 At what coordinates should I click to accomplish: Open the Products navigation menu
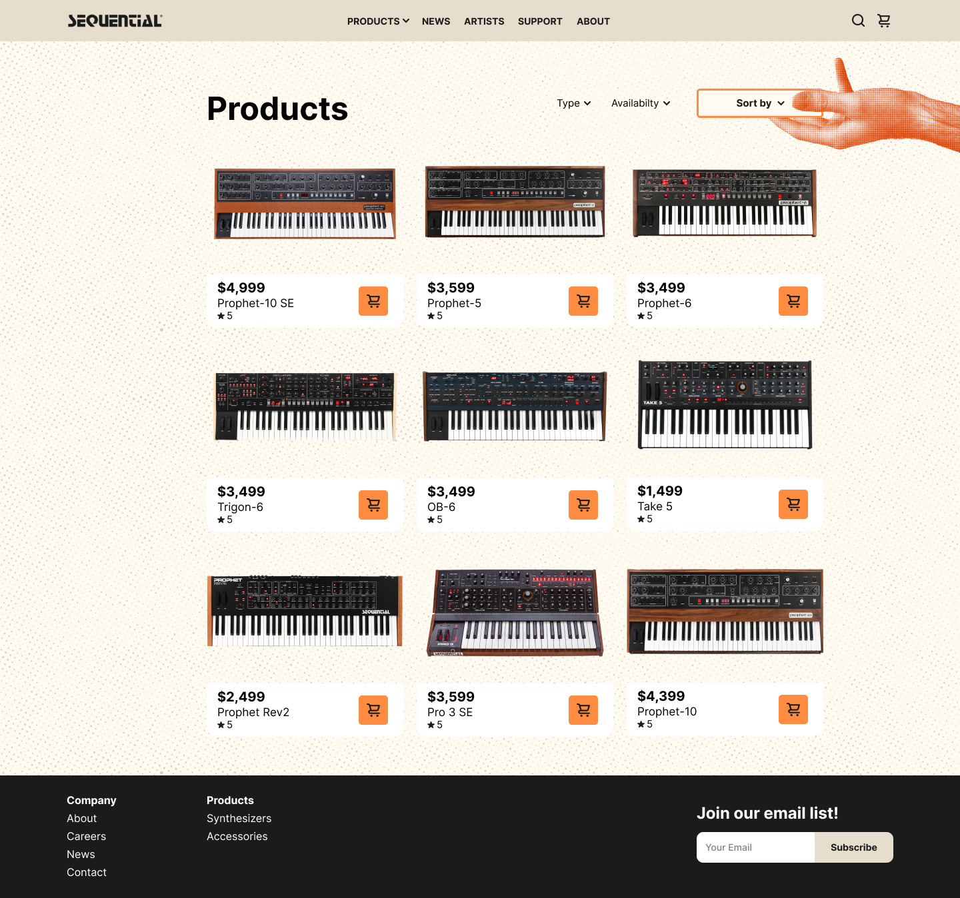378,21
